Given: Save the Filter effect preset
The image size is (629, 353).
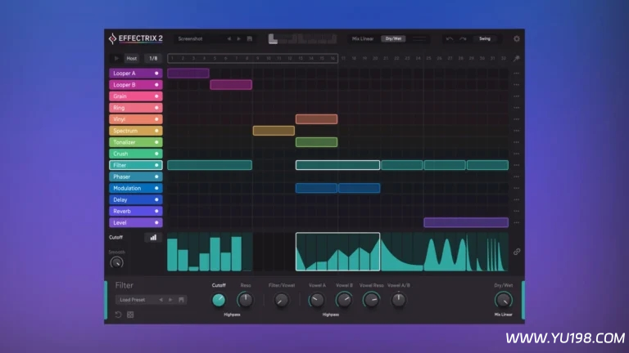Looking at the screenshot, I should point(181,300).
